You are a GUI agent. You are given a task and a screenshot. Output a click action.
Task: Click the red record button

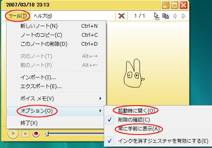(x=36, y=134)
